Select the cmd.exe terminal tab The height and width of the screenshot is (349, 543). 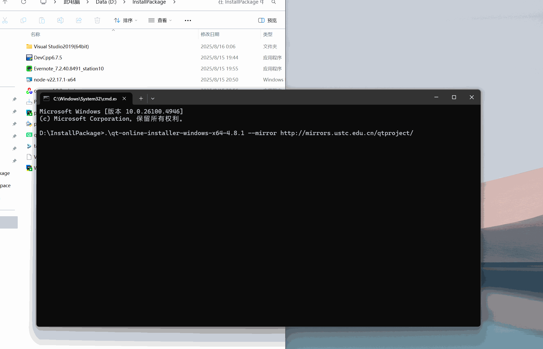tap(85, 99)
